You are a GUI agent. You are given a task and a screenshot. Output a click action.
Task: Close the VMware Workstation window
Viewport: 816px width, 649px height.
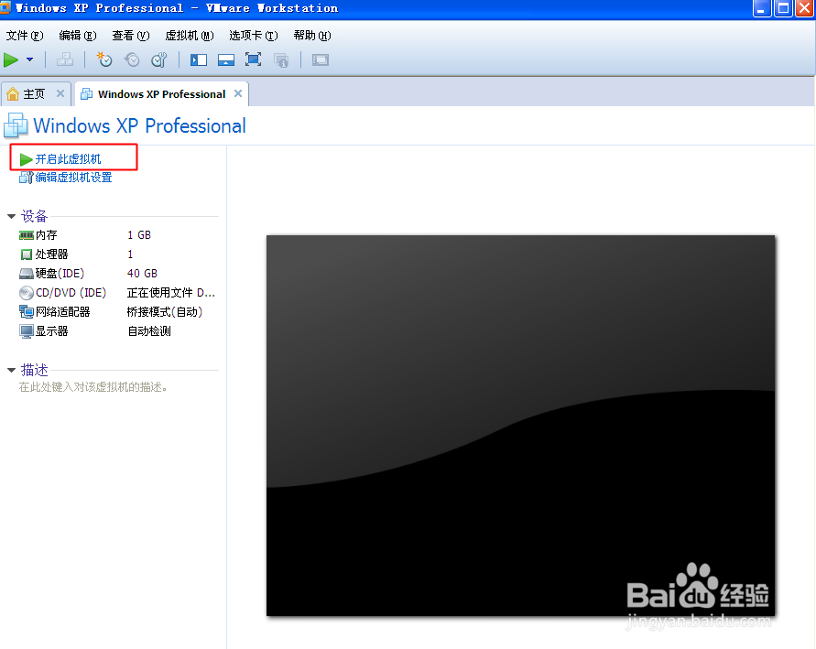coord(804,8)
